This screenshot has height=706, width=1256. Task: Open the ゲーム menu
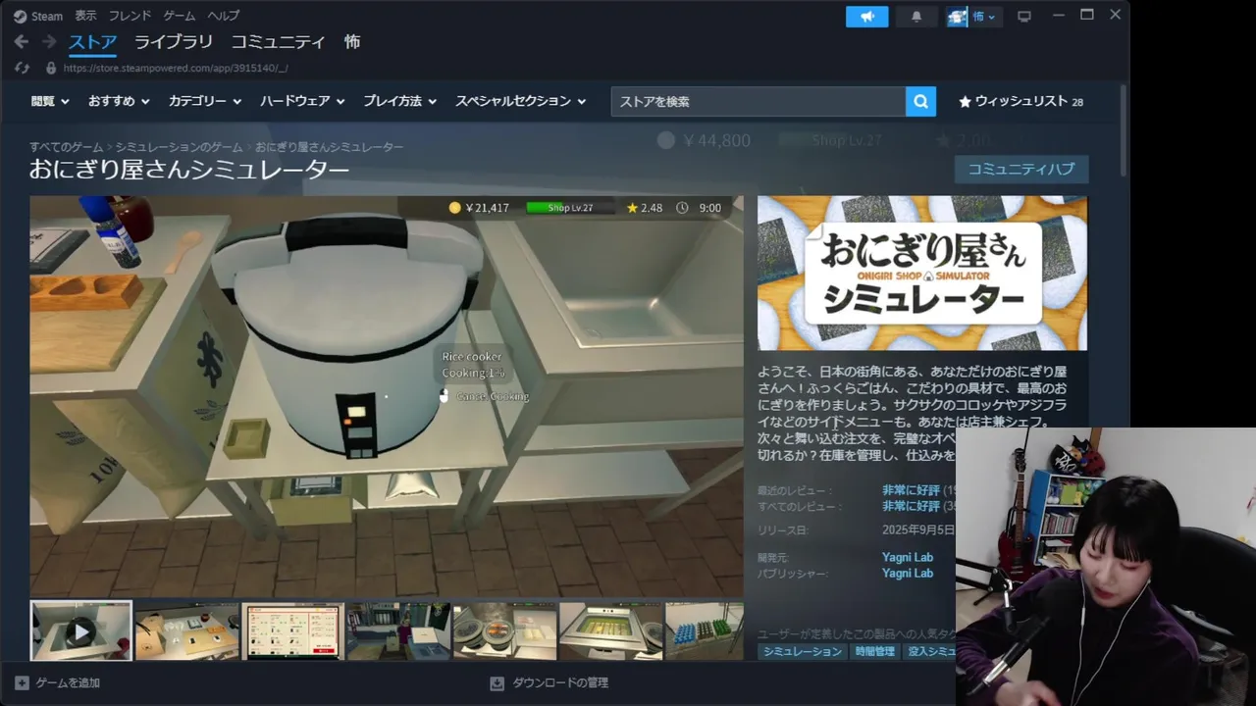click(x=180, y=16)
